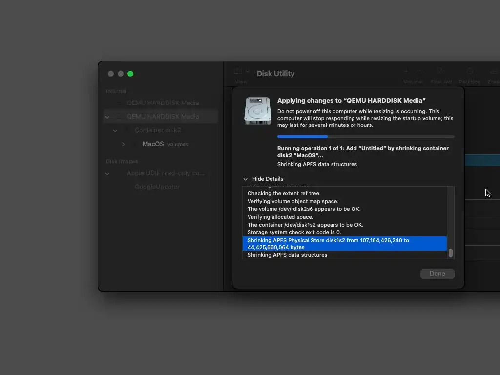The width and height of the screenshot is (500, 375).
Task: Click the Disk Utility window title
Action: [275, 74]
